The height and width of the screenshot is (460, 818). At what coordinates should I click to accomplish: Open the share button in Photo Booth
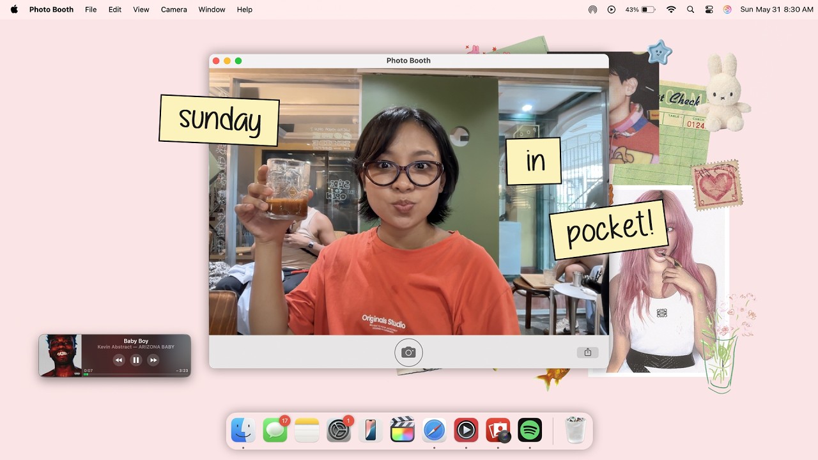click(x=587, y=352)
